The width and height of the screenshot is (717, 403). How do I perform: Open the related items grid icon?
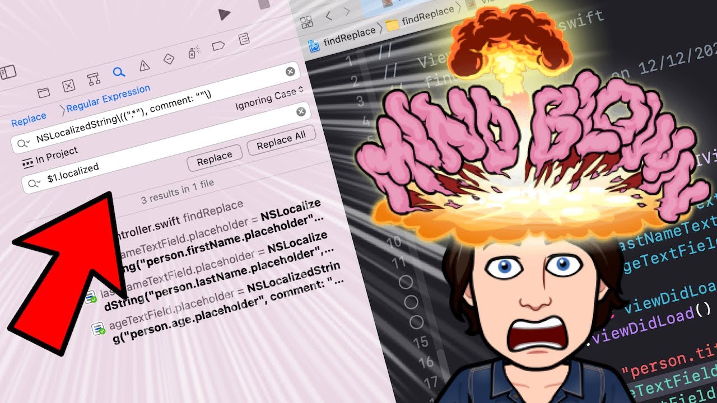click(x=306, y=22)
